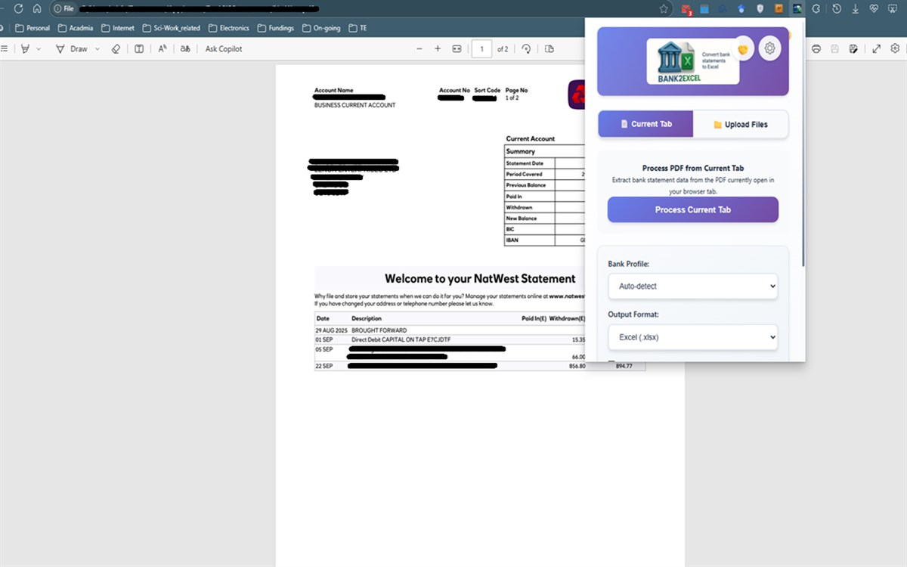Image resolution: width=907 pixels, height=567 pixels.
Task: Zoom in the PDF with the plus icon
Action: 438,48
